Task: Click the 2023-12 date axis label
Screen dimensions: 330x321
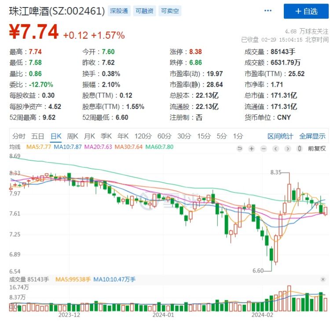Action: coord(69,315)
